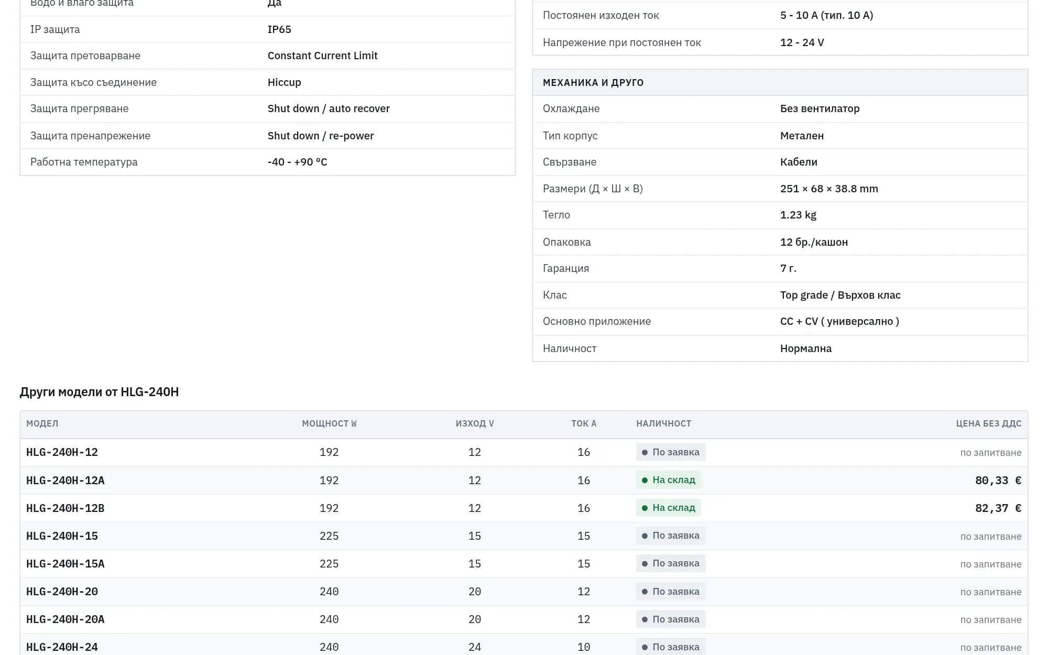Click the price 80,33 €
Screen dimensions: 1048x655
pos(998,481)
